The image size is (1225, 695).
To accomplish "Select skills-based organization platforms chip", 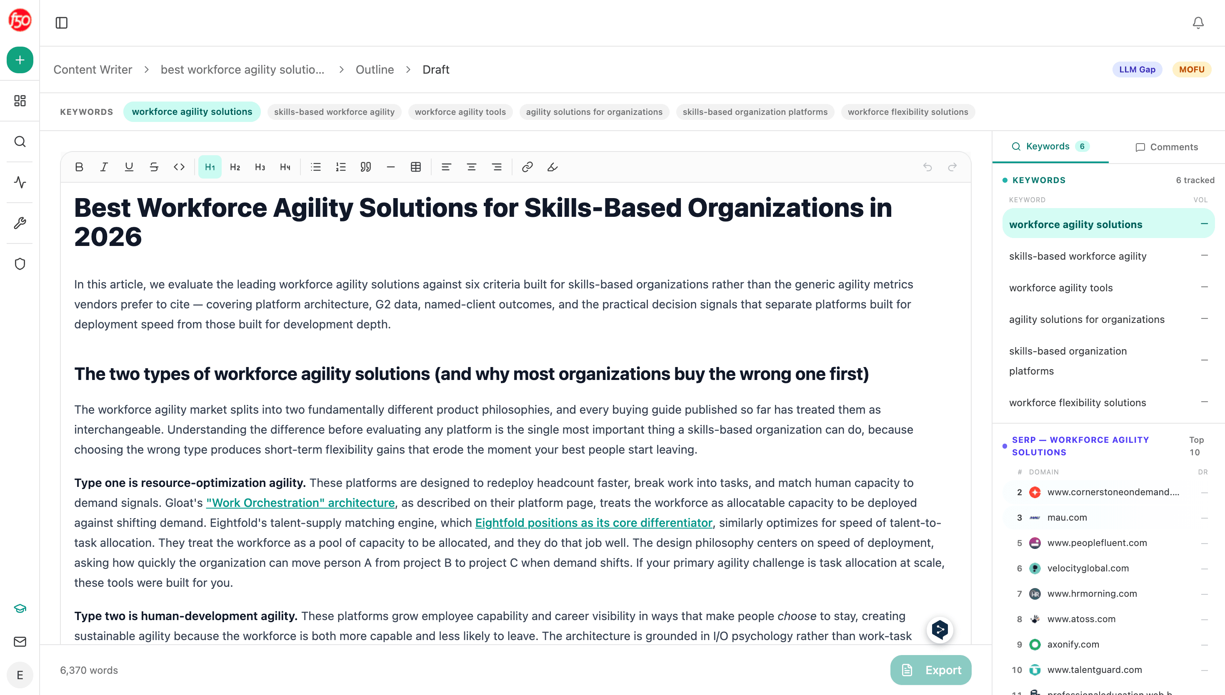I will pos(755,112).
